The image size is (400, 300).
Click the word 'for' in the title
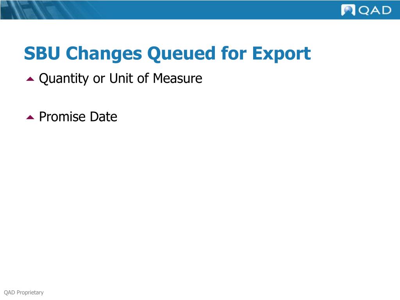point(234,53)
